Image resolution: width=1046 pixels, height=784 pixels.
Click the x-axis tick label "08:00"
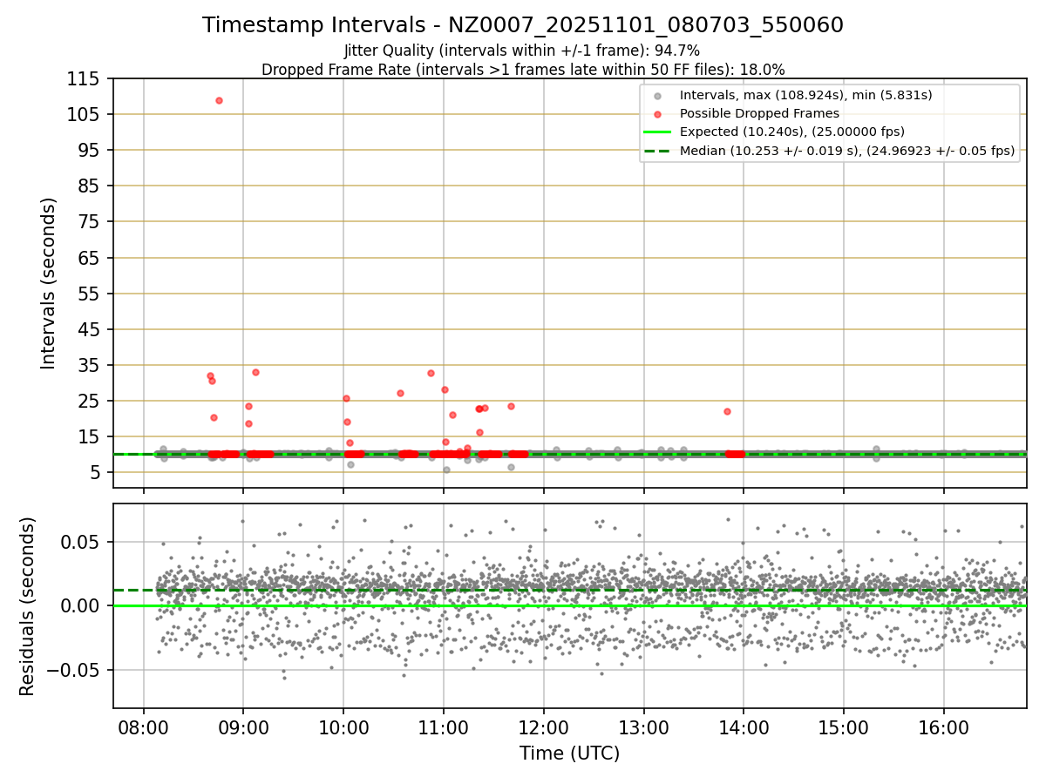(x=143, y=727)
